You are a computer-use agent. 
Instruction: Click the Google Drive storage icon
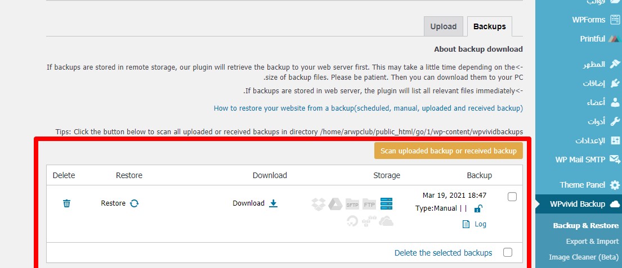tap(335, 204)
